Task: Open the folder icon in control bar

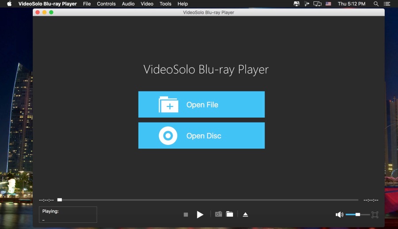Action: click(x=230, y=214)
